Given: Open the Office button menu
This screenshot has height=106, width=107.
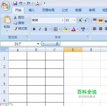Looking at the screenshot, I should (5, 6).
